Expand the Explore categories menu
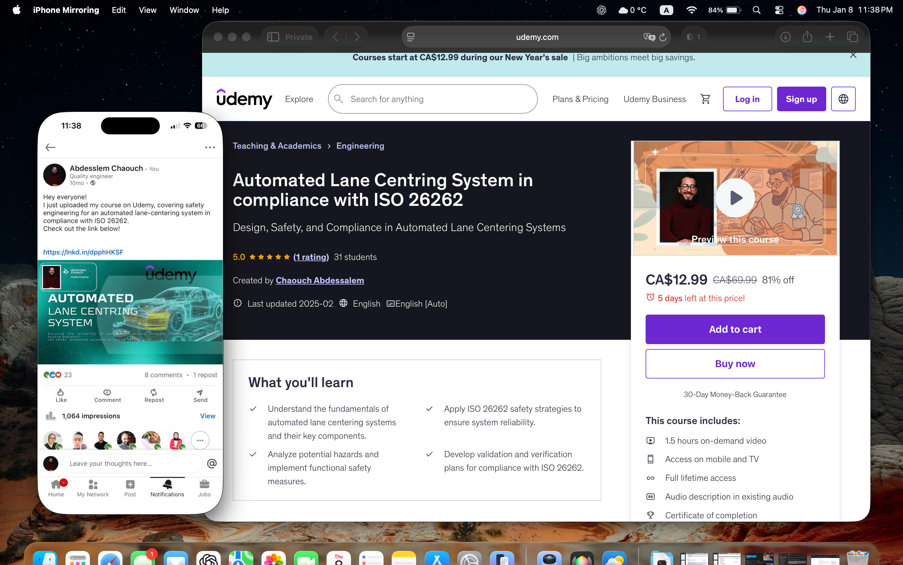 click(299, 99)
